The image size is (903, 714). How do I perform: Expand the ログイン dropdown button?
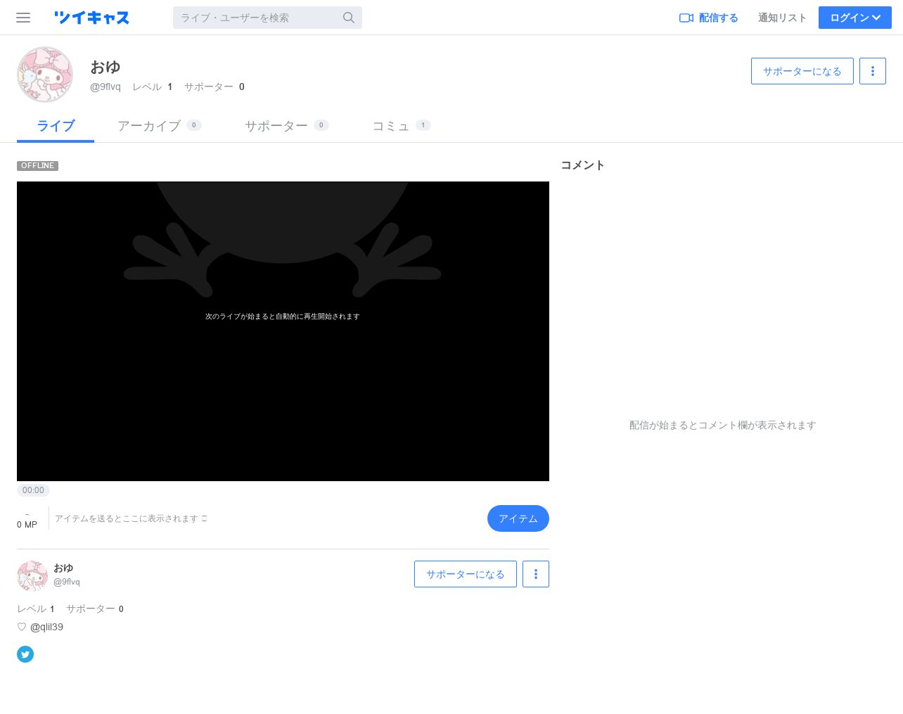pyautogui.click(x=855, y=18)
